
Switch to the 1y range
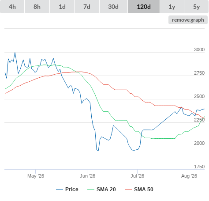(x=172, y=7)
